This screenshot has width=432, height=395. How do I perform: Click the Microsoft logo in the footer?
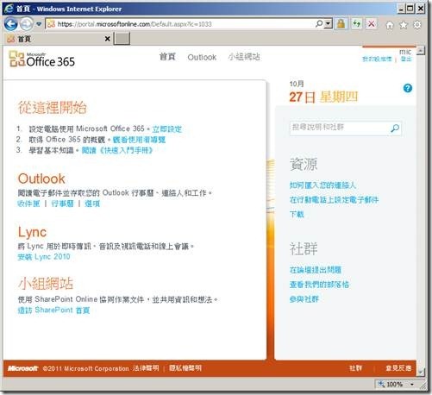22,368
